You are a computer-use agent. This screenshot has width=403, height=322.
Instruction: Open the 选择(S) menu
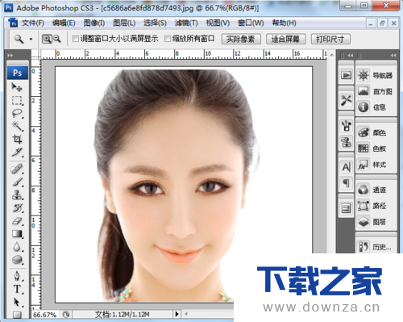pyautogui.click(x=155, y=23)
